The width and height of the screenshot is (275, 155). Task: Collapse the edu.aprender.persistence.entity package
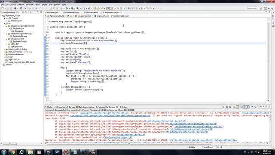(x=7, y=26)
